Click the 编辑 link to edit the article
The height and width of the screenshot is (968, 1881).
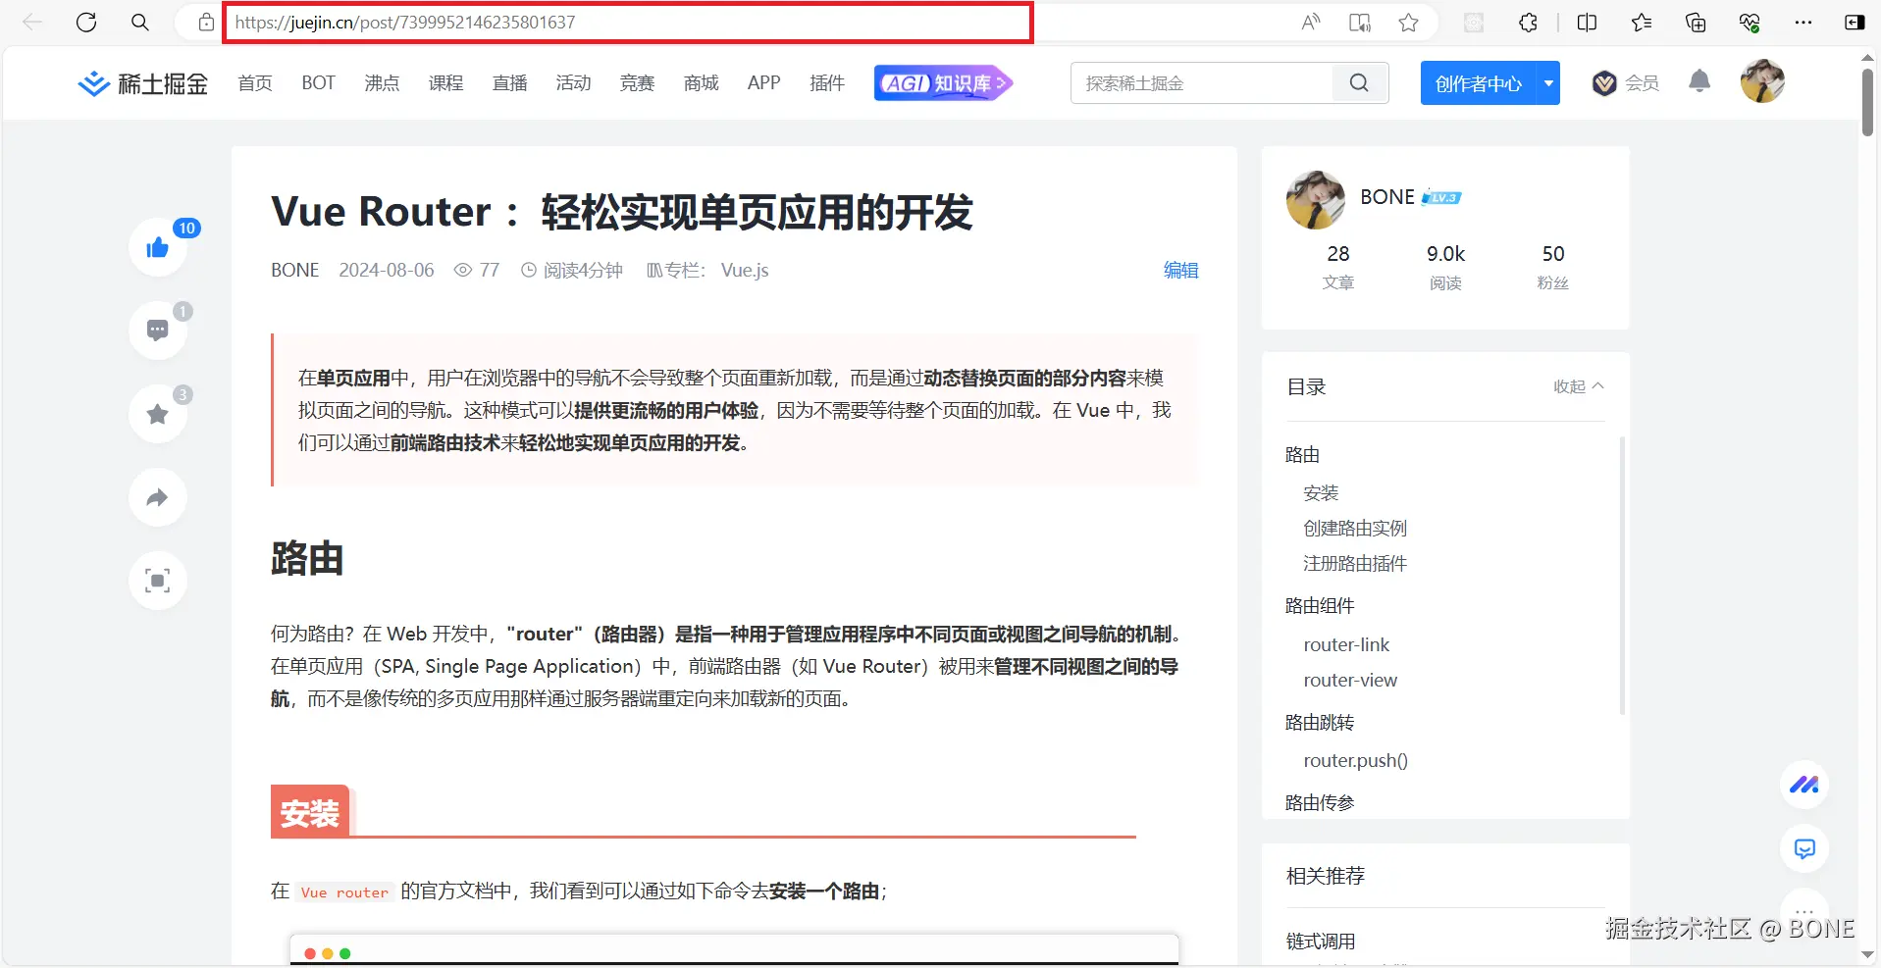[1179, 270]
